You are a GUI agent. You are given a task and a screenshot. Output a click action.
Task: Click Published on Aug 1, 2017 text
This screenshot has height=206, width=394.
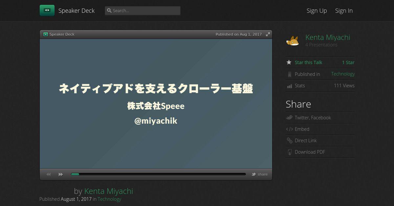coord(239,34)
